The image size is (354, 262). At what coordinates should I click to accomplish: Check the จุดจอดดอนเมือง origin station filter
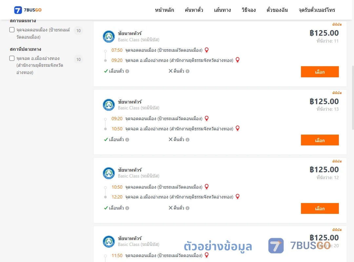[12, 30]
